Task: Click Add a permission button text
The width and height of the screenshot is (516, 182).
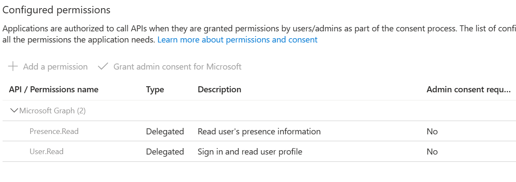Action: (x=55, y=67)
